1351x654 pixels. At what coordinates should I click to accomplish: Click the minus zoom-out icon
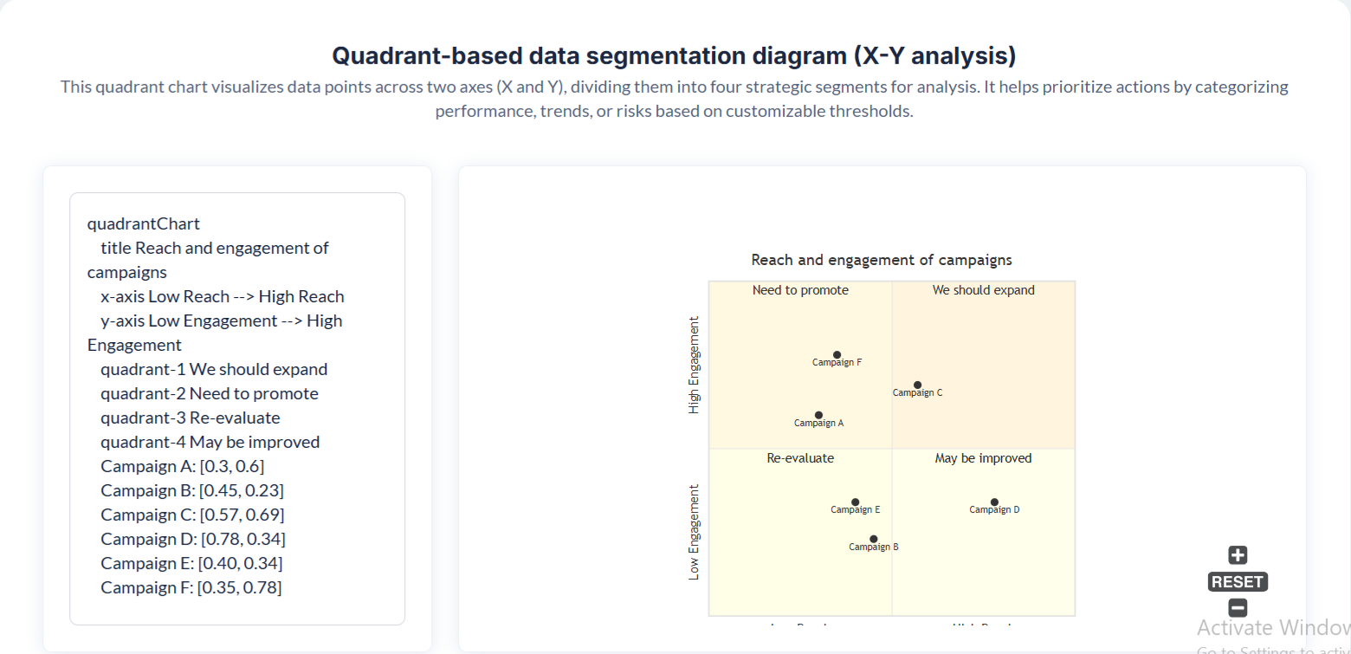pos(1238,608)
